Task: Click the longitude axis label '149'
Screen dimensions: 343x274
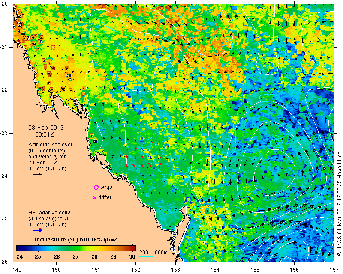Action: (x=17, y=270)
